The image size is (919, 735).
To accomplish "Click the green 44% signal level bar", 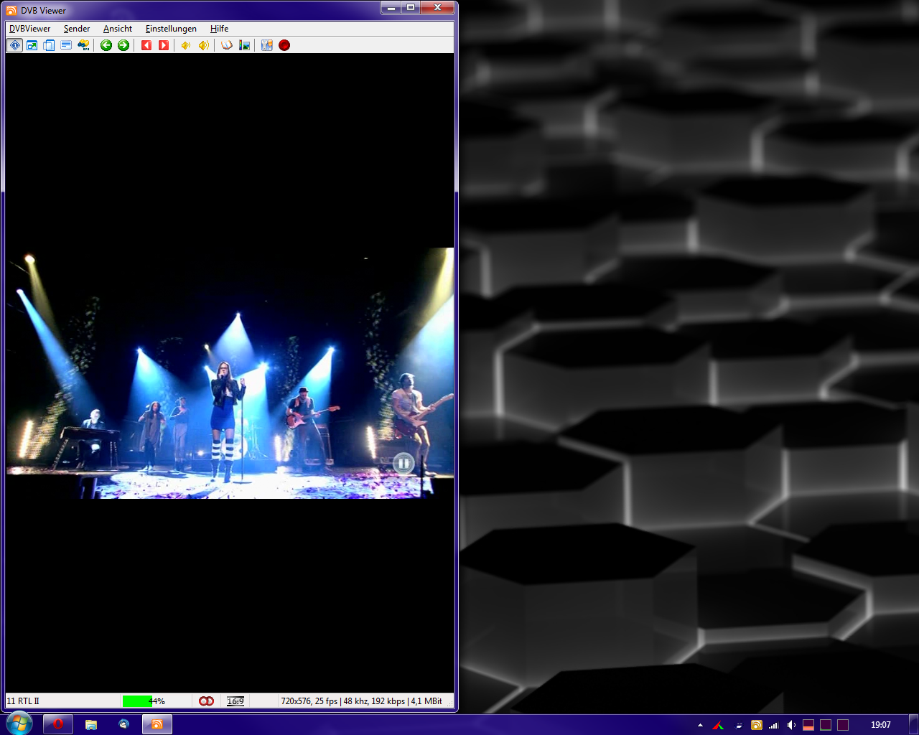I will [x=137, y=701].
